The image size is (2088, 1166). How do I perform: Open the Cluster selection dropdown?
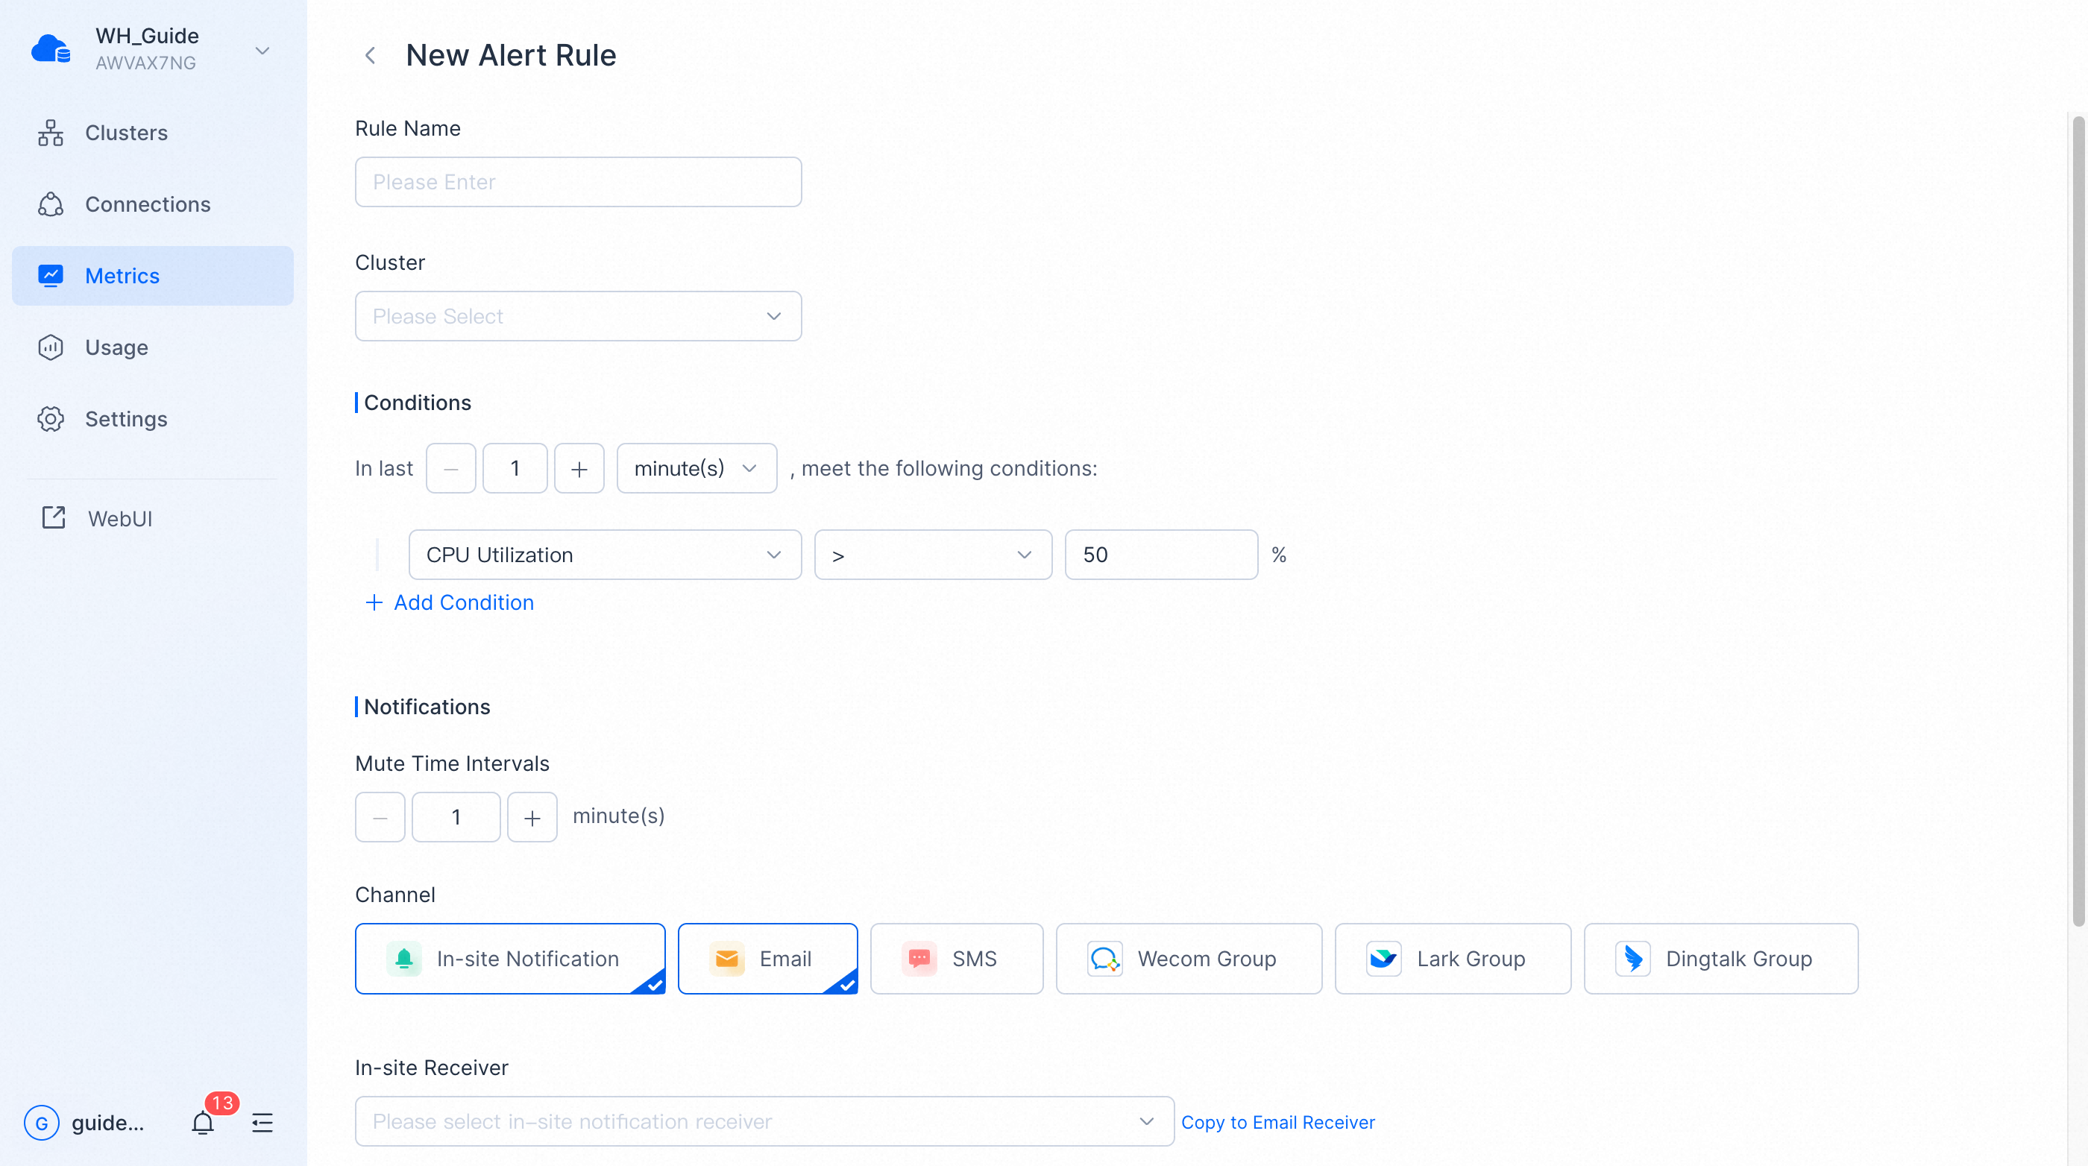point(577,316)
